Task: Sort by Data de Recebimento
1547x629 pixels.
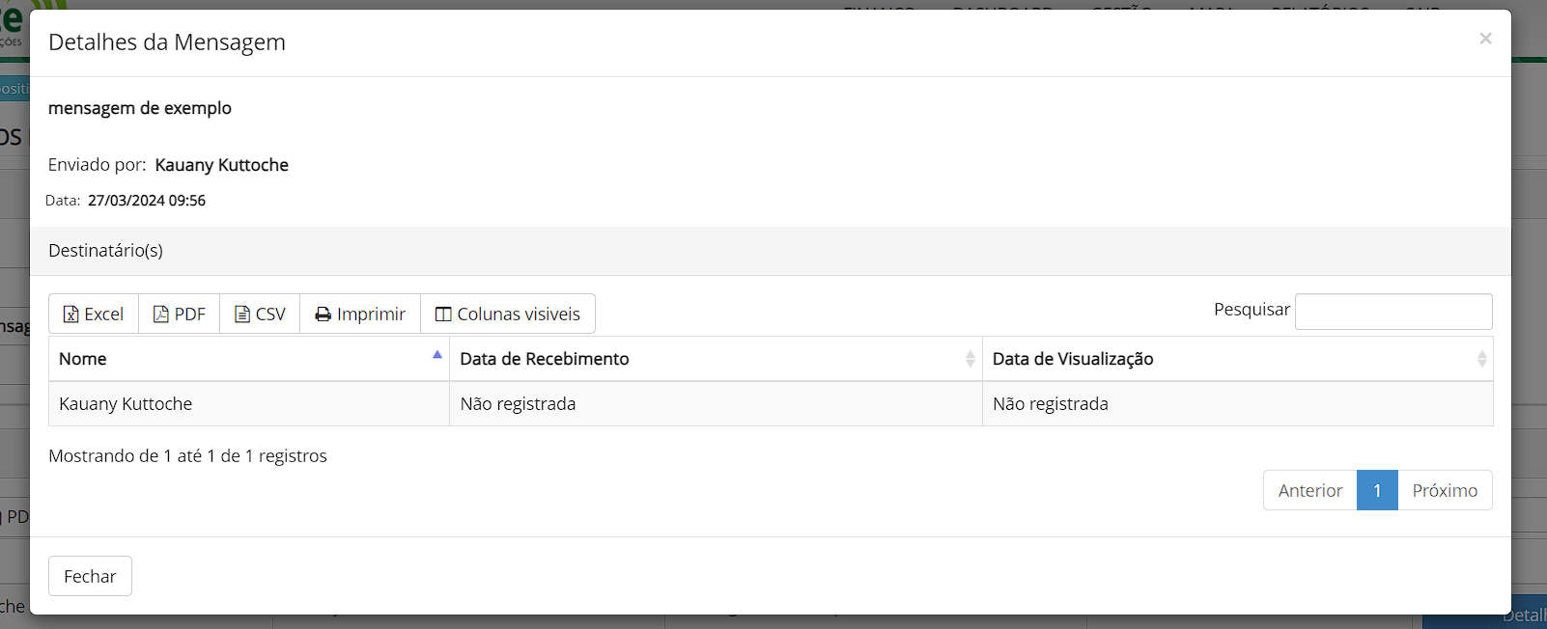Action: (545, 359)
